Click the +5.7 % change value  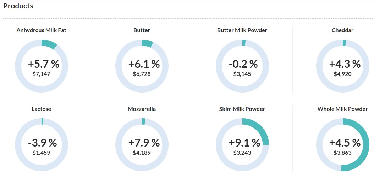[44, 64]
